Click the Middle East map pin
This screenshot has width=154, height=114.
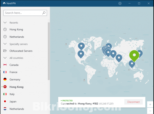point(119,58)
